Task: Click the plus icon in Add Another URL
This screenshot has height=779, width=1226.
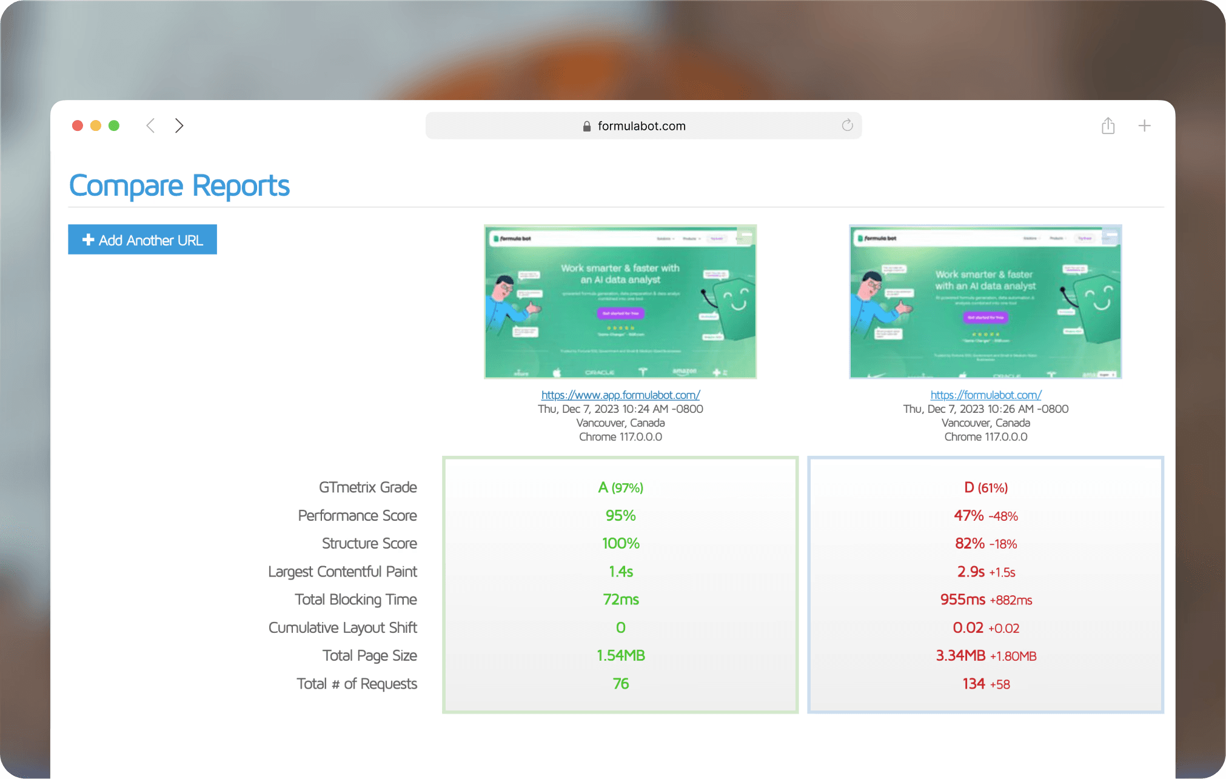Action: click(88, 240)
